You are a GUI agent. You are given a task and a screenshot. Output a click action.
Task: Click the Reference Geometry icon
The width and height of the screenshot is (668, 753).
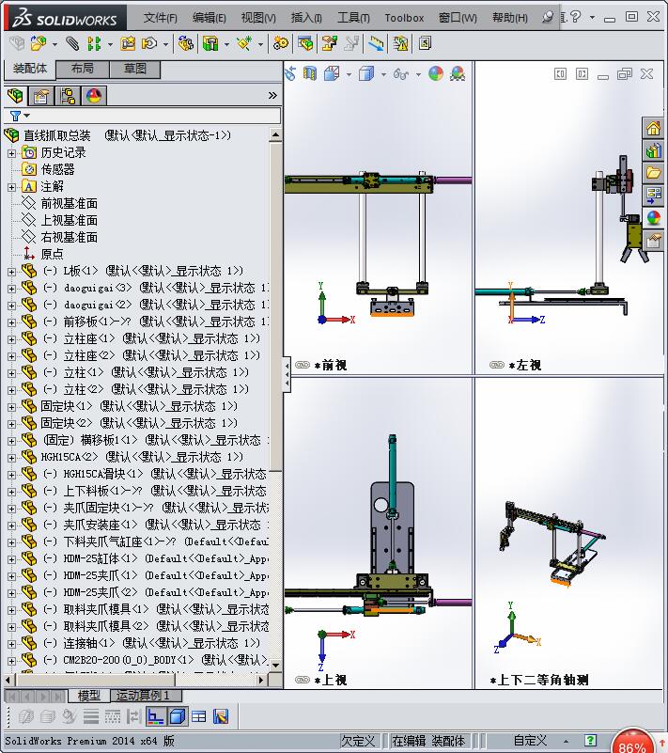pos(244,43)
